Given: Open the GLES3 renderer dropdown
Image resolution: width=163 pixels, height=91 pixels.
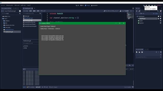Looking at the screenshot, I should [159, 5].
